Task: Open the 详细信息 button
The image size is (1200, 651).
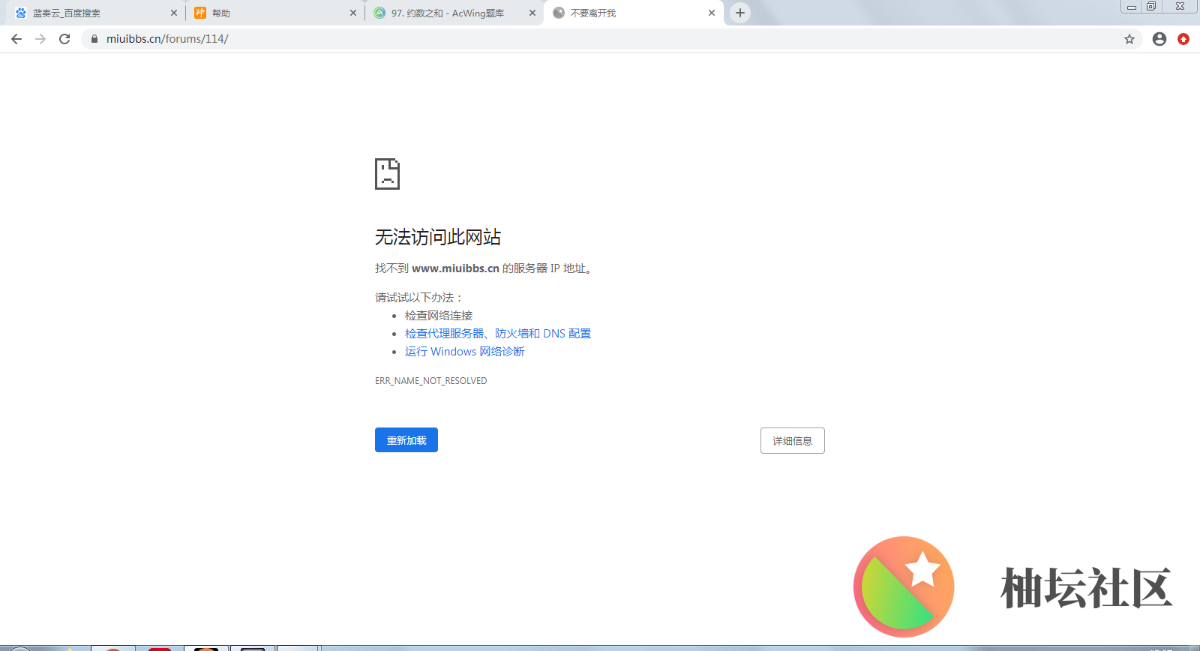Action: pos(793,441)
